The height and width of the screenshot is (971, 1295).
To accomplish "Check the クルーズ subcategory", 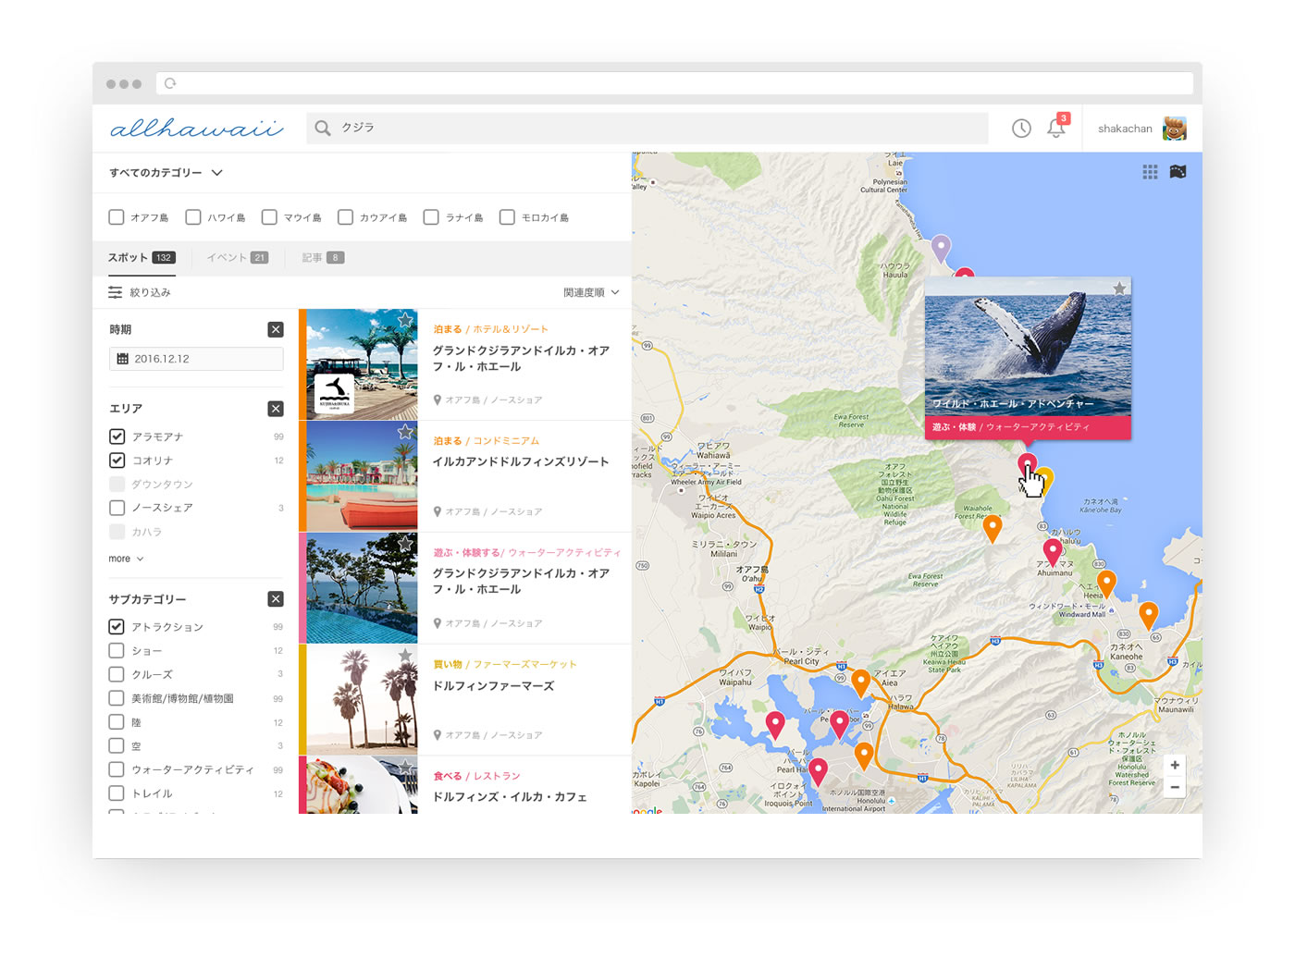I will click(117, 674).
